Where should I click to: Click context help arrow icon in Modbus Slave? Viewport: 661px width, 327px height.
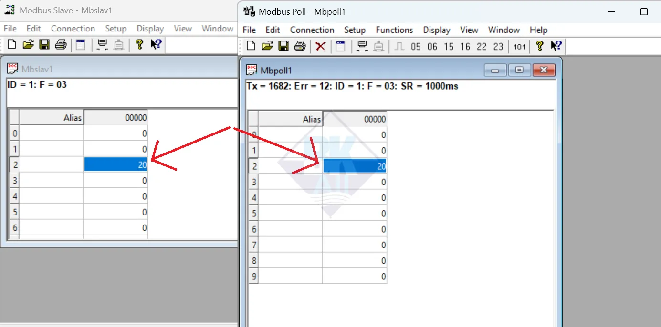click(156, 44)
